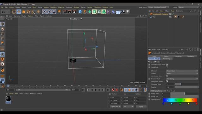Click the Display Color gradient bar
Viewport: 202px width, 114px height.
tap(180, 100)
